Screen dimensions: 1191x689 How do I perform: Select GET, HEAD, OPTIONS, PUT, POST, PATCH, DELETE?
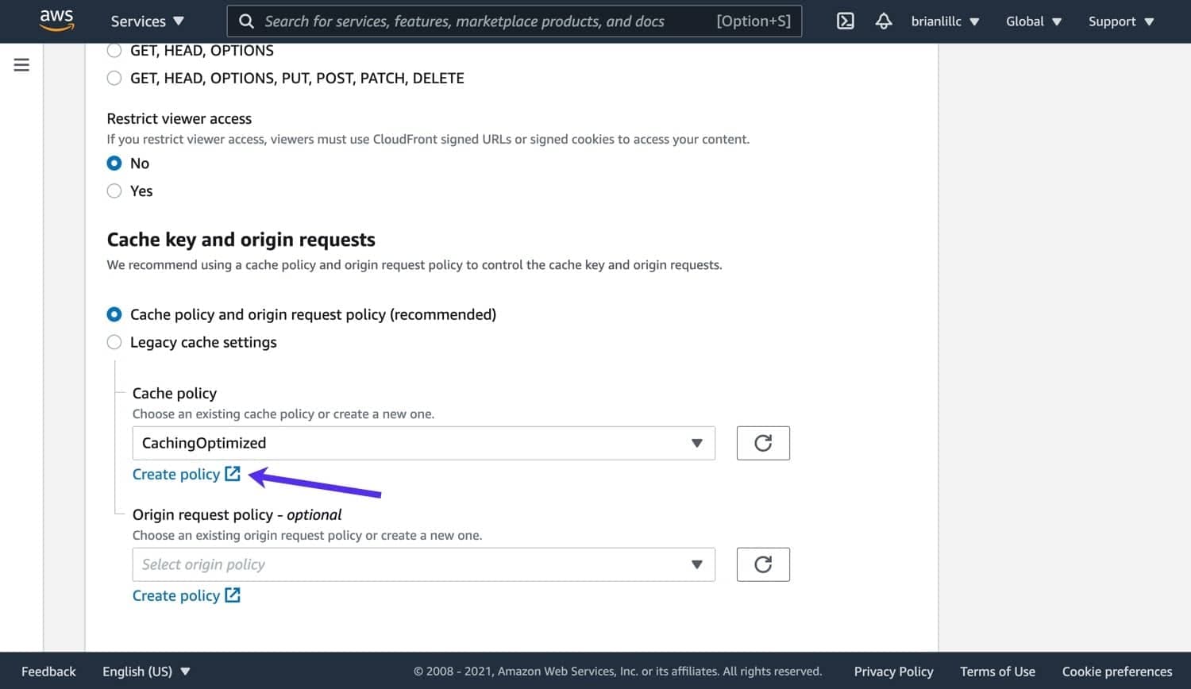click(114, 78)
